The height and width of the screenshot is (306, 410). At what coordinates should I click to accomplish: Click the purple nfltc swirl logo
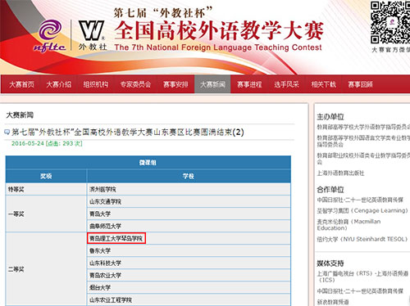point(50,35)
